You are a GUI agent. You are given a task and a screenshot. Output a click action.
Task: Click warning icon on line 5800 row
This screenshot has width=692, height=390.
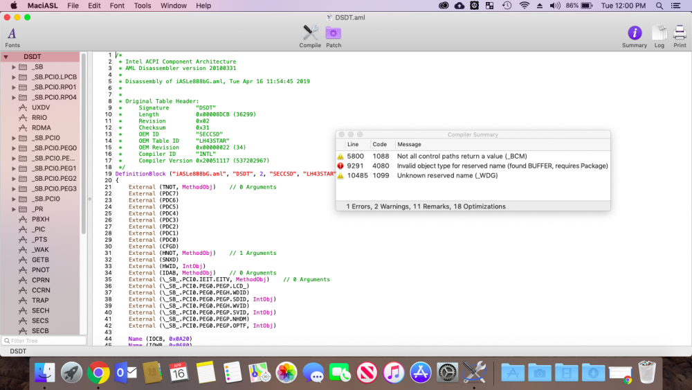pyautogui.click(x=340, y=157)
